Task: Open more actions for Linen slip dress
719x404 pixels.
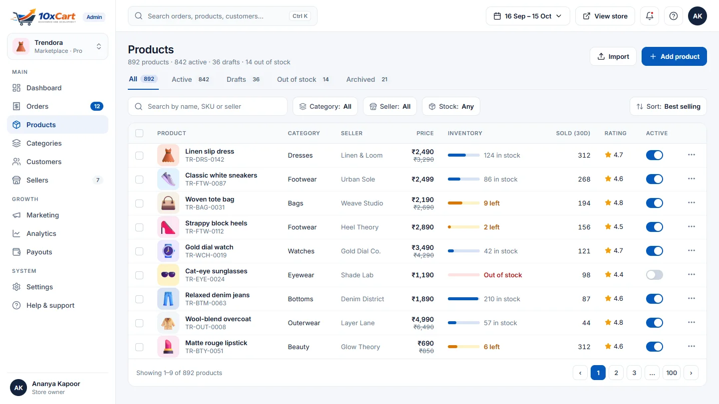Action: click(x=692, y=155)
